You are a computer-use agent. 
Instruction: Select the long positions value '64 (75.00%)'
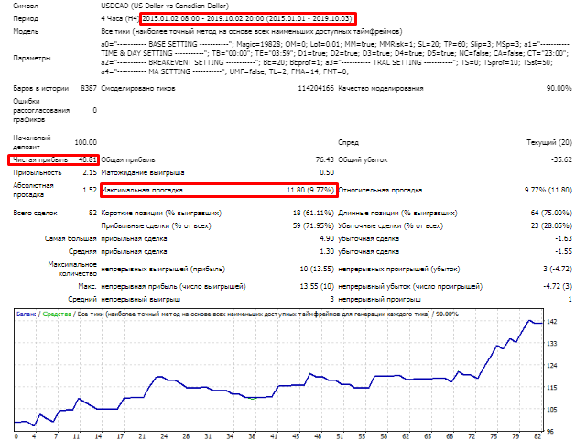551,214
